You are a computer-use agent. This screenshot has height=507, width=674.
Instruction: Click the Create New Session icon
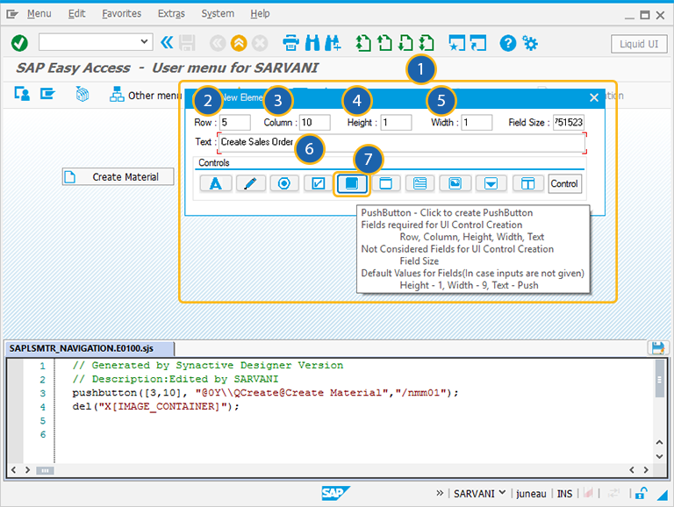coord(457,43)
